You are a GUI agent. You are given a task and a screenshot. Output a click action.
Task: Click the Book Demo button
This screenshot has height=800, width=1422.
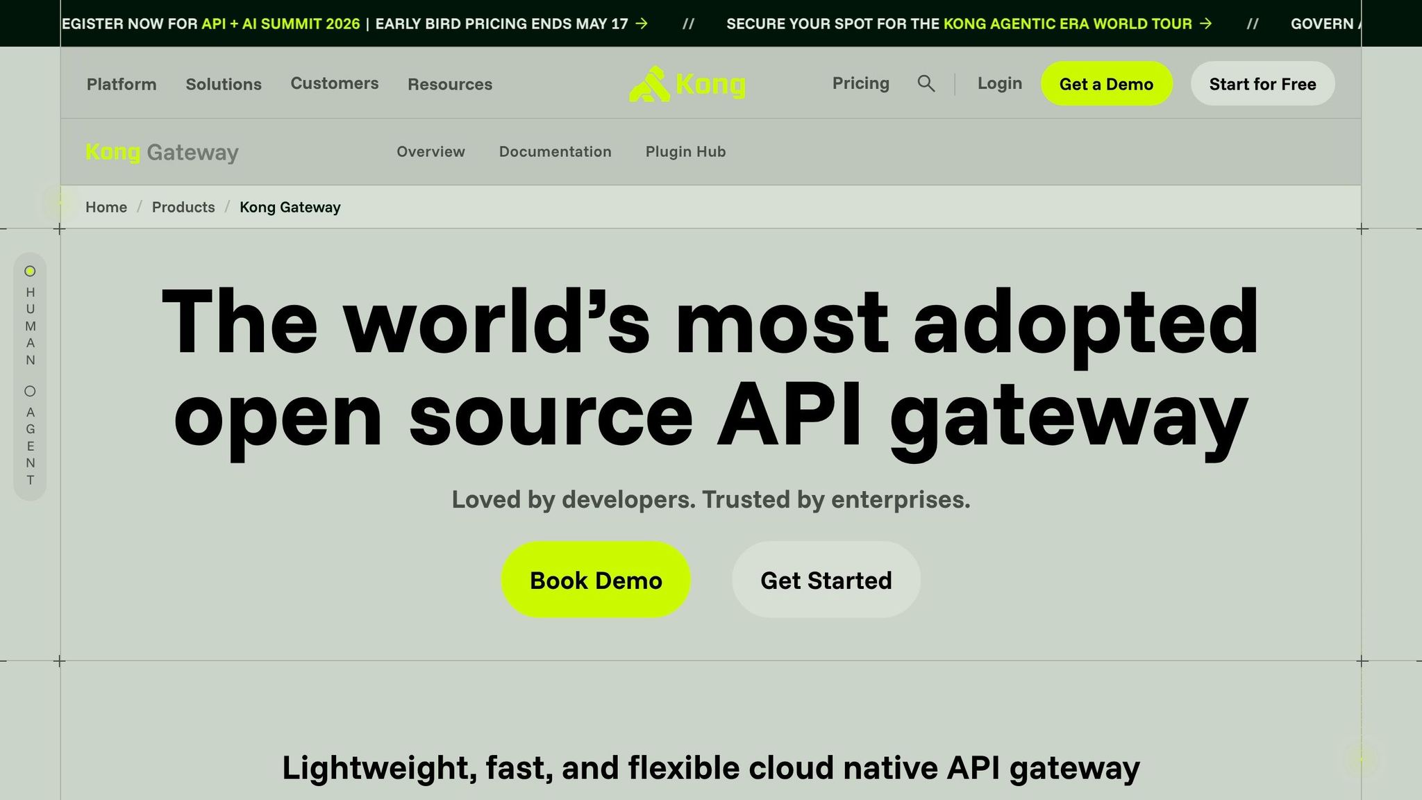(x=596, y=580)
